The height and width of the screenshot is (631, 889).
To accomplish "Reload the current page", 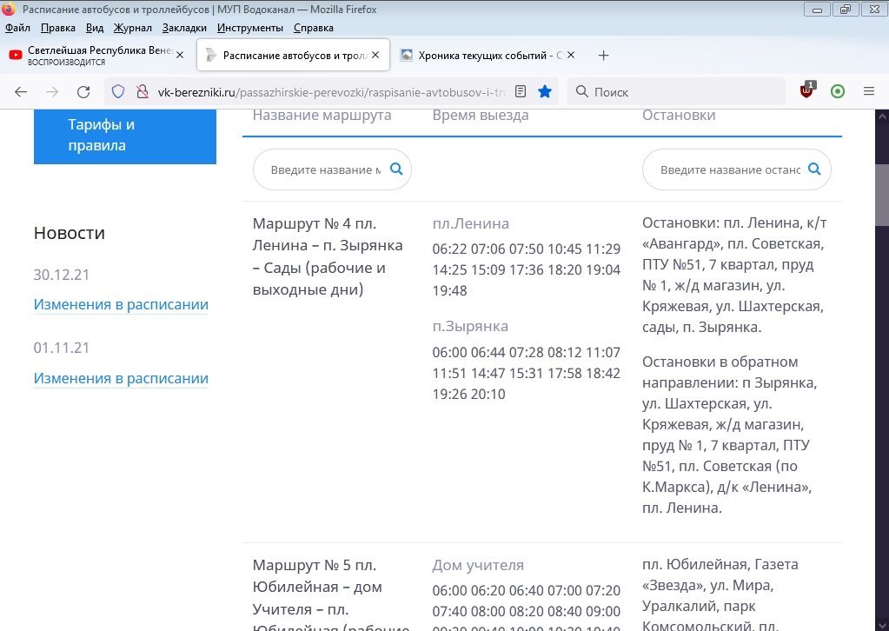I will (83, 91).
